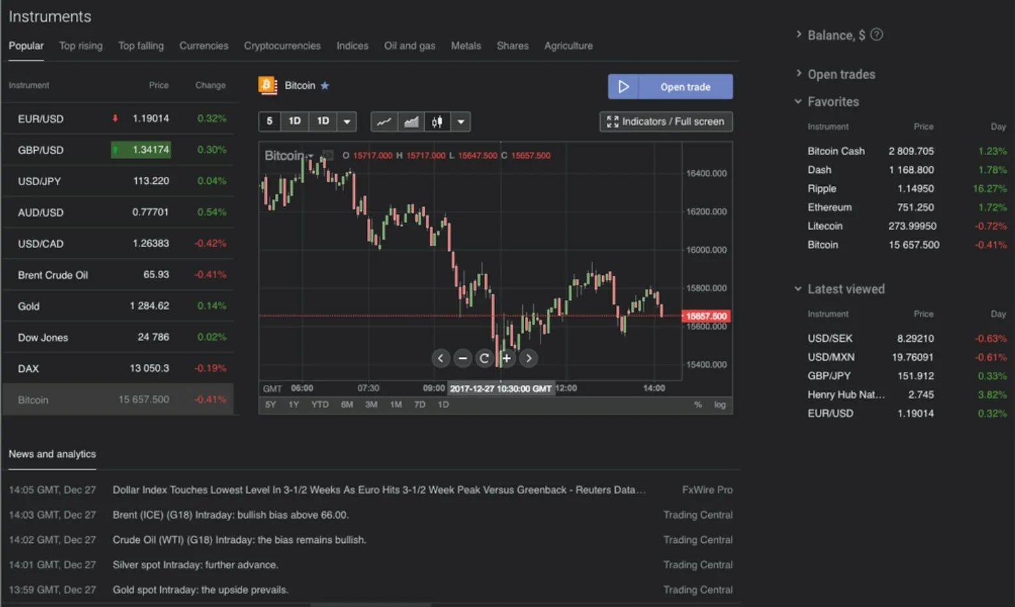Select GBP/USD instrument row

[118, 150]
